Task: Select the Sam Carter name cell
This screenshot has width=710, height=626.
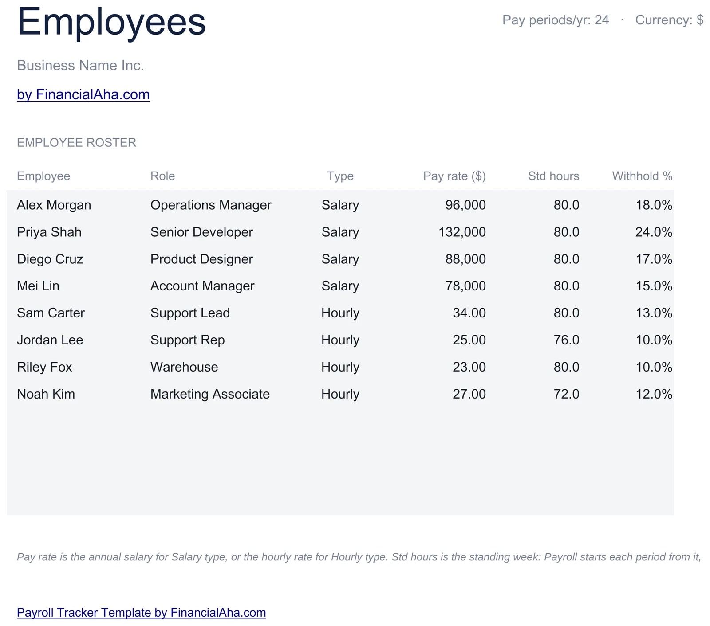Action: point(51,313)
